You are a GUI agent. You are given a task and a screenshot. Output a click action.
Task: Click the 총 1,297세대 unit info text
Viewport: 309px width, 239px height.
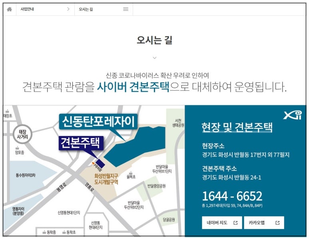point(232,205)
